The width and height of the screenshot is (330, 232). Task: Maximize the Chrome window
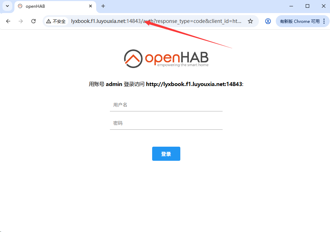point(307,6)
